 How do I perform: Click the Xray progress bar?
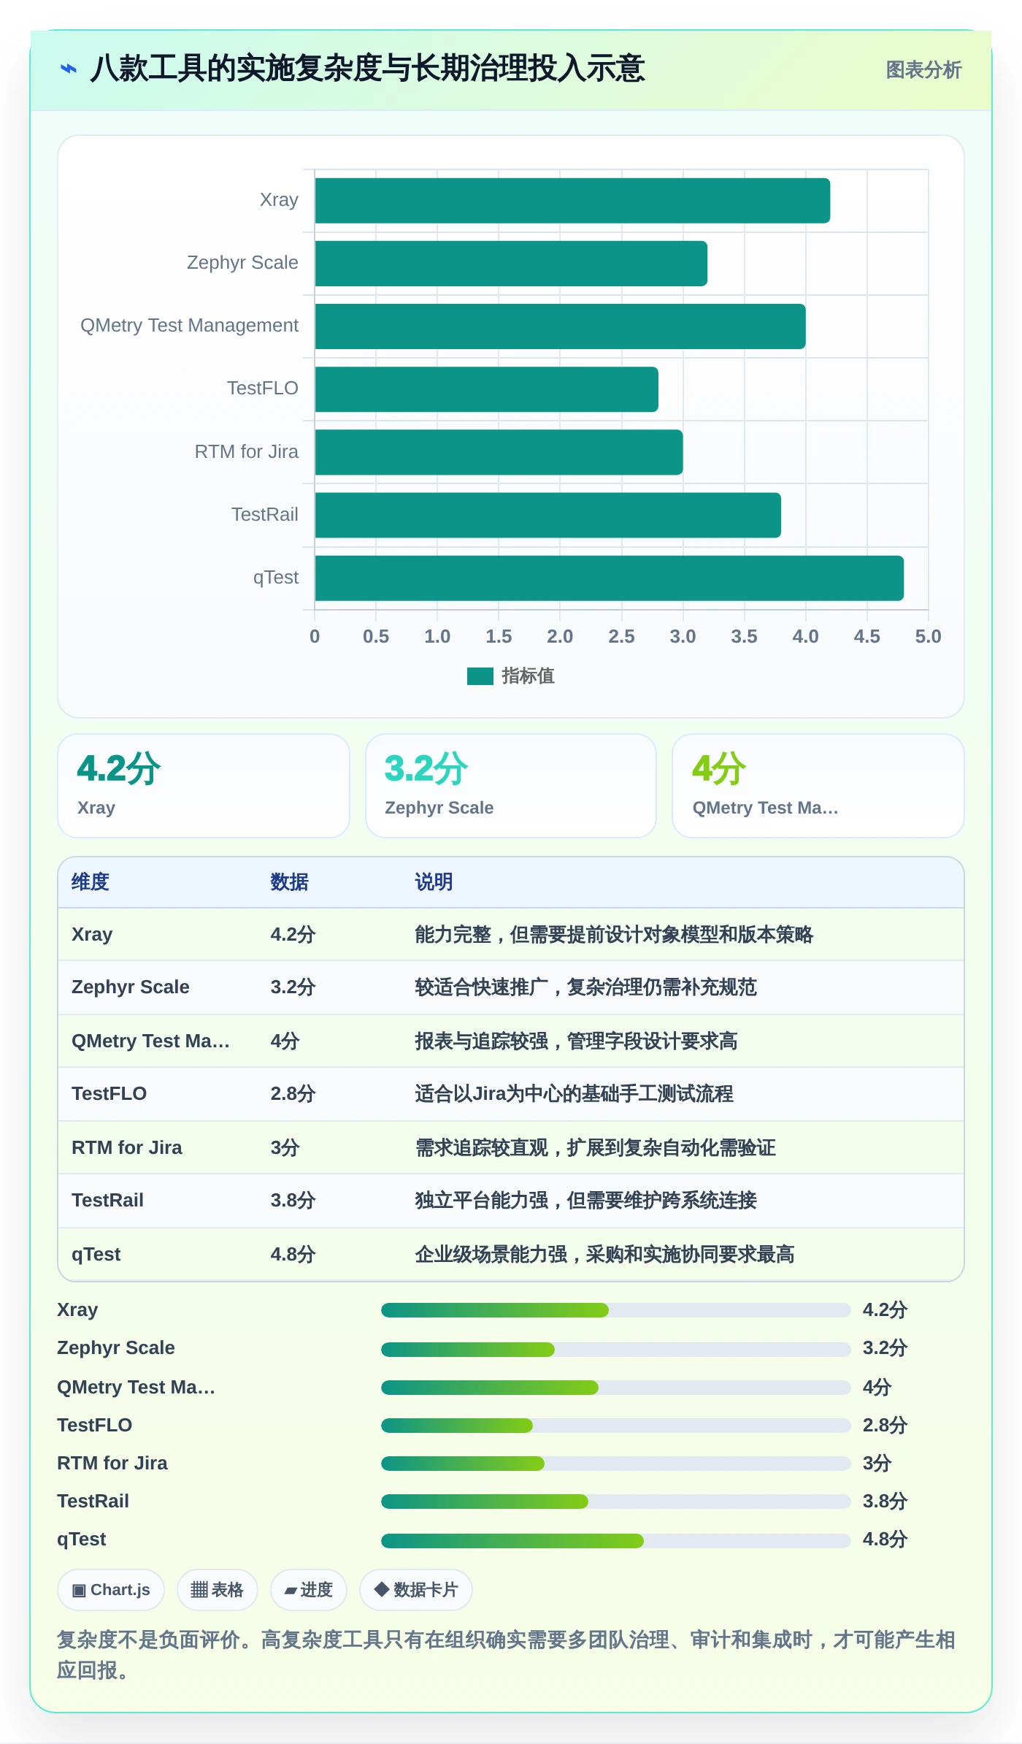616,1310
